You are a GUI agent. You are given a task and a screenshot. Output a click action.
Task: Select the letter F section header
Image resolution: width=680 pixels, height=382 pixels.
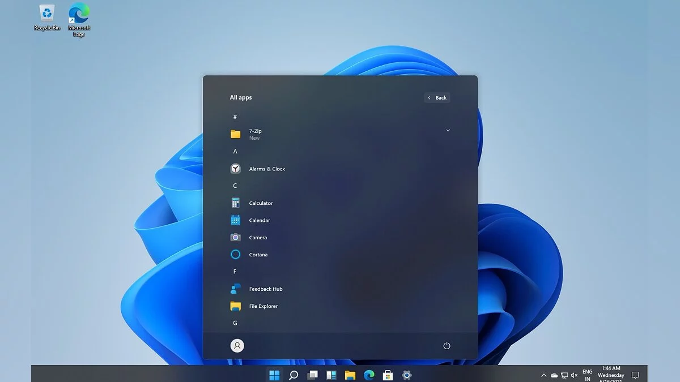pyautogui.click(x=235, y=272)
